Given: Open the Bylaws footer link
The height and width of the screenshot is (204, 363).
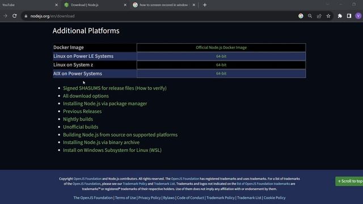Looking at the screenshot, I should point(169,198).
